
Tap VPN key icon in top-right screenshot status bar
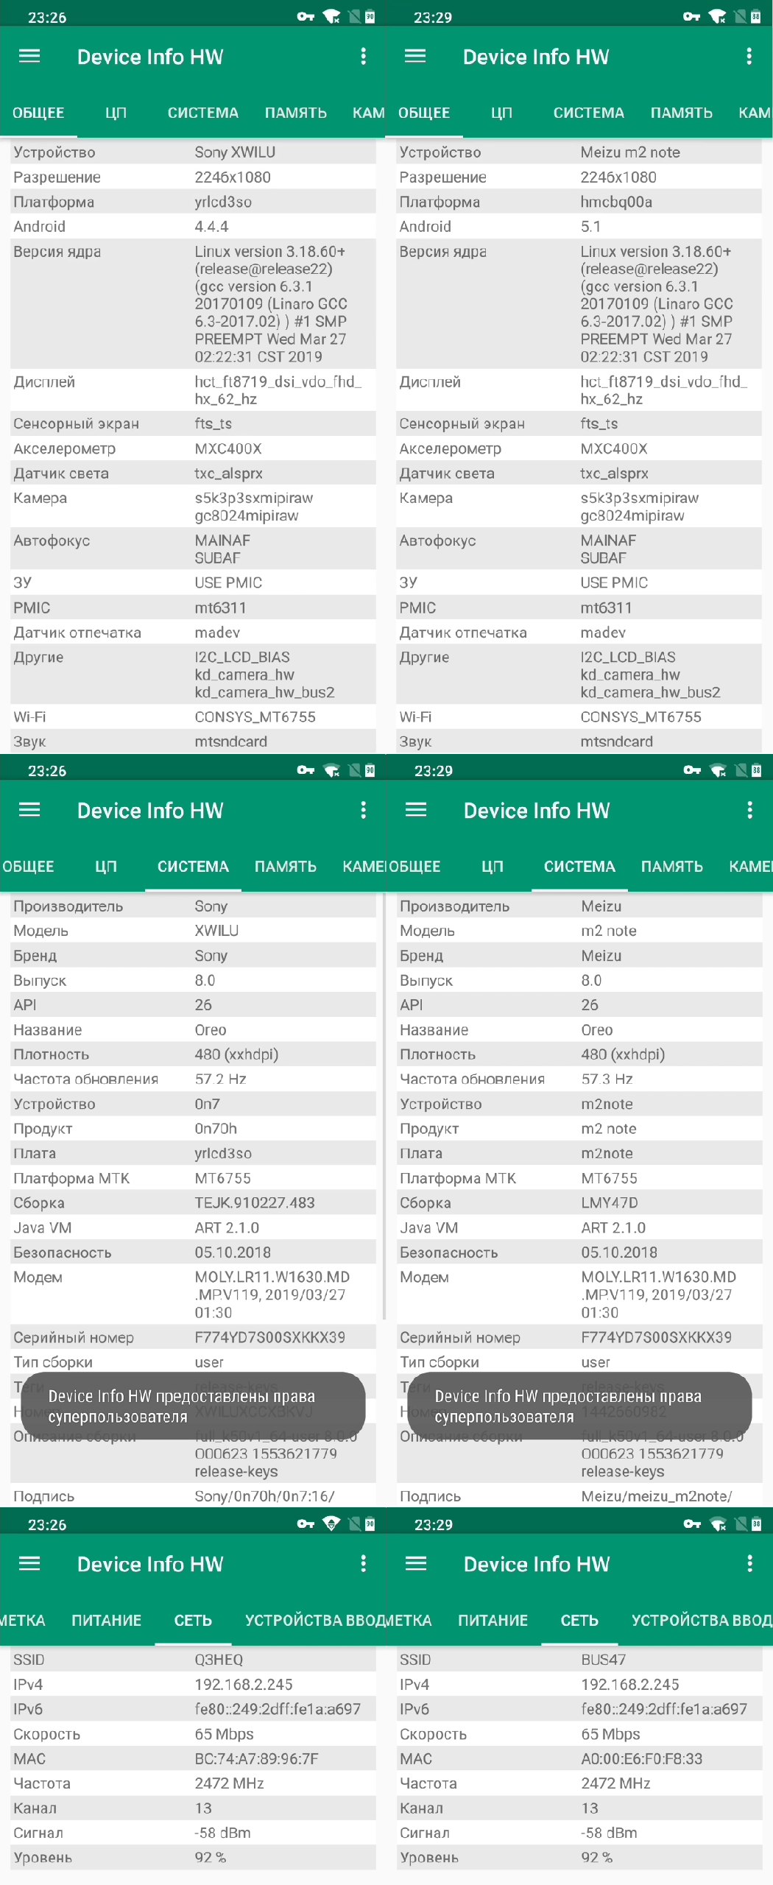click(691, 16)
